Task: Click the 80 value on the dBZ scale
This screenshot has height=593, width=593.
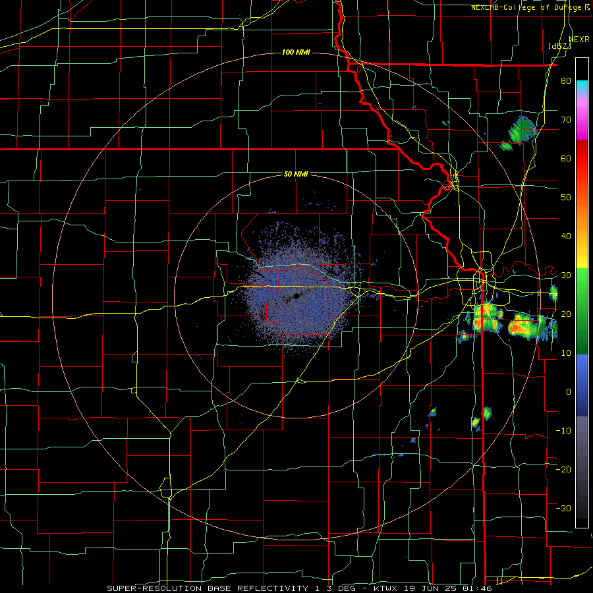Action: pos(566,81)
